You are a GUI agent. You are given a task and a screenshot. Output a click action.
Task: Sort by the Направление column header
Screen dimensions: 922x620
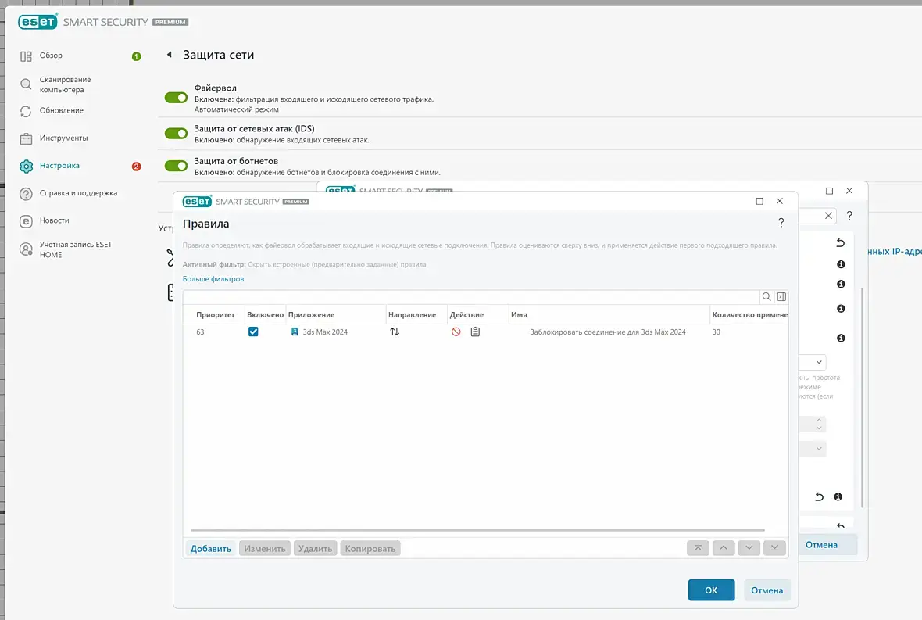(413, 315)
